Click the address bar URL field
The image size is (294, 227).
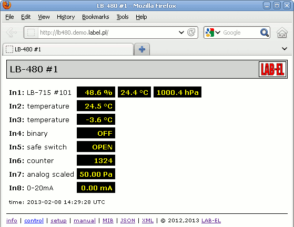(x=108, y=33)
